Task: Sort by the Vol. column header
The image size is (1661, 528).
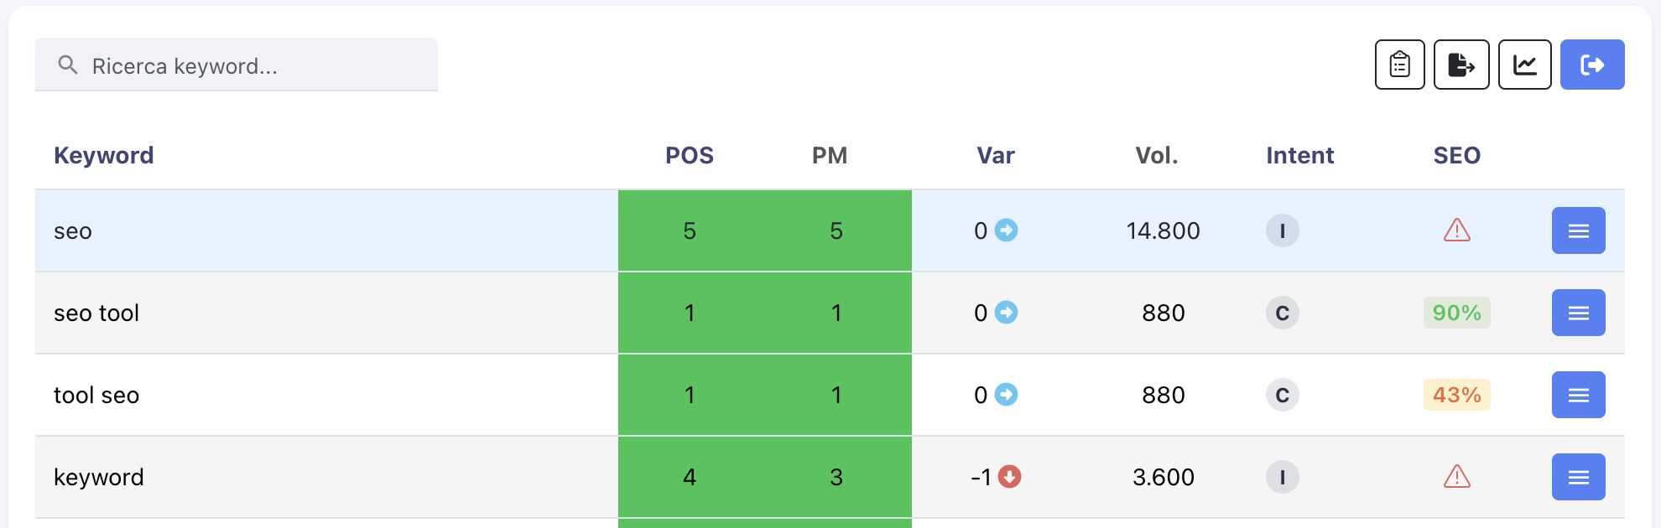Action: 1156,156
